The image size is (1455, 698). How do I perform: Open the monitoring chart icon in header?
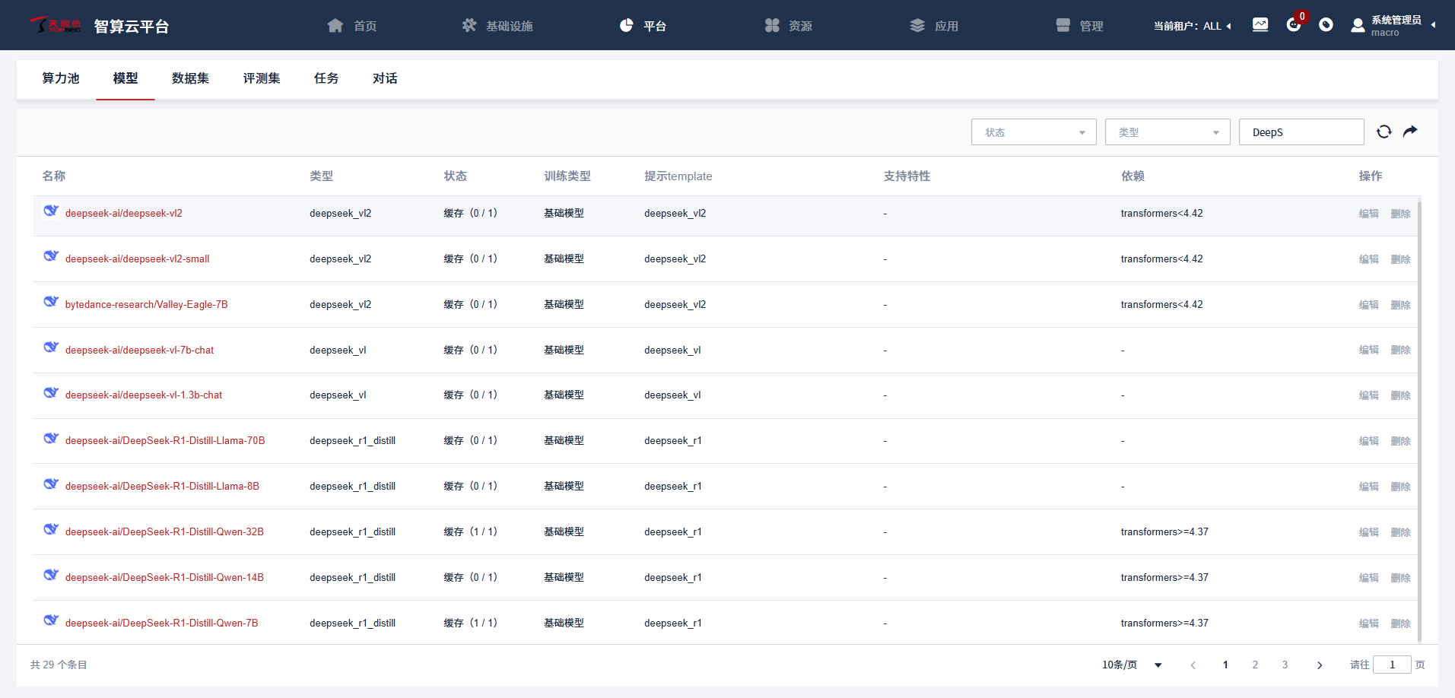point(1260,25)
